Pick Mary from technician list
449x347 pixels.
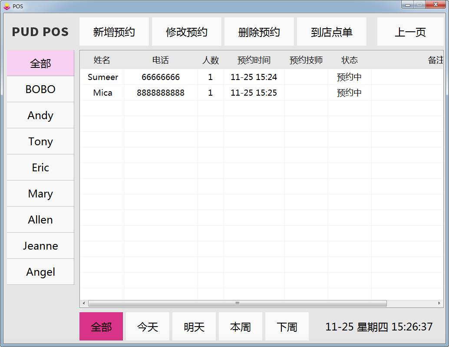(40, 194)
